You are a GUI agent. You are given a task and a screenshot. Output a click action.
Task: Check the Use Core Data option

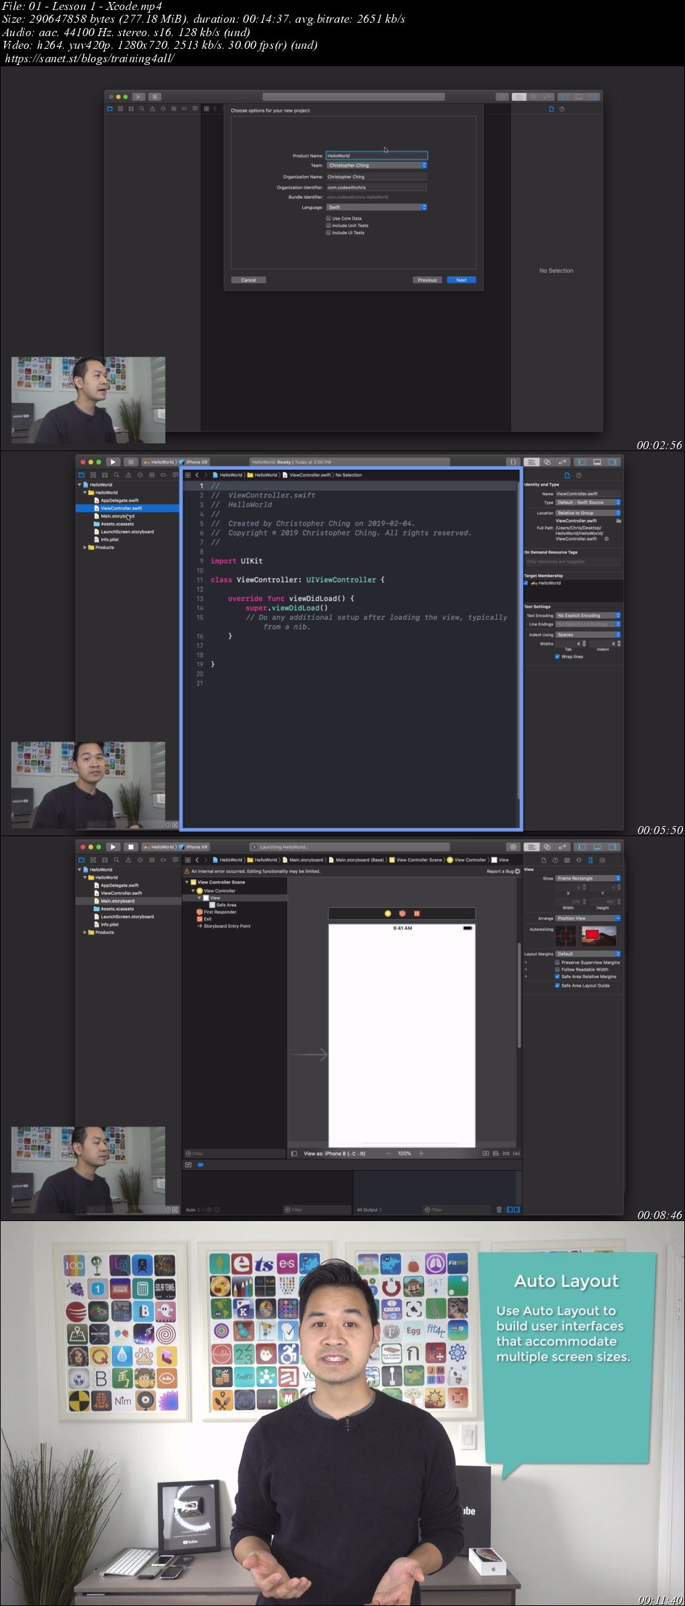point(328,218)
